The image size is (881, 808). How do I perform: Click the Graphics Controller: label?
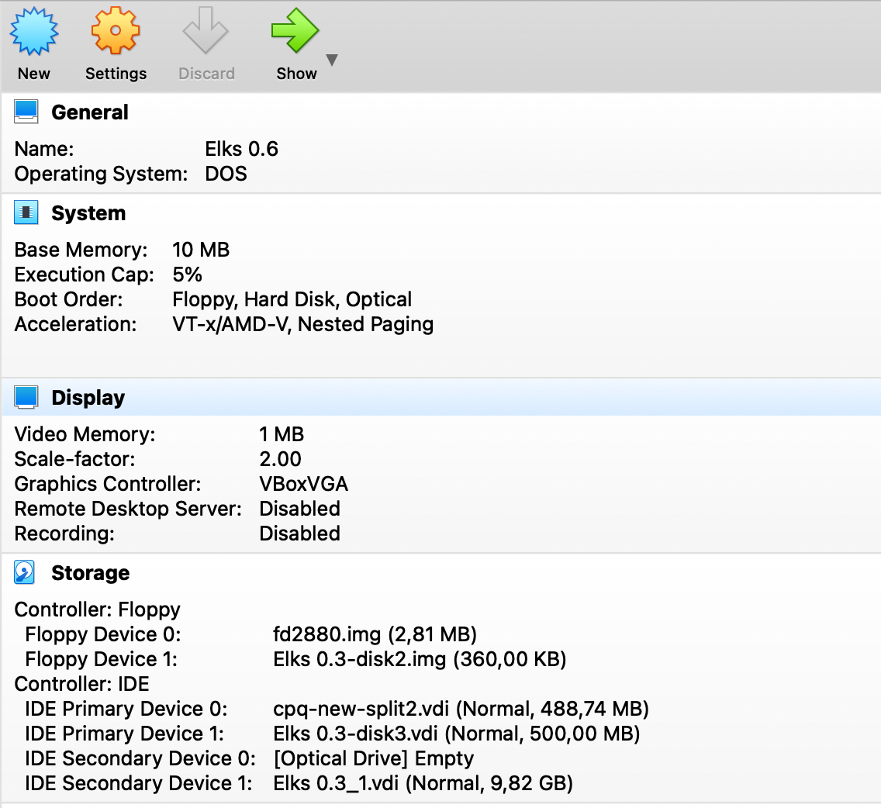point(107,484)
